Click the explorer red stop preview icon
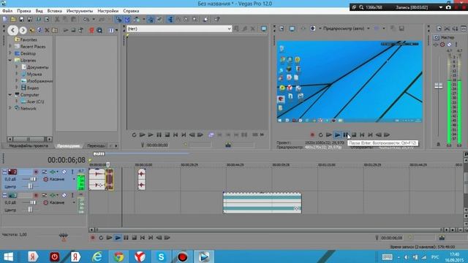This screenshot has width=468, height=263. coord(91,30)
